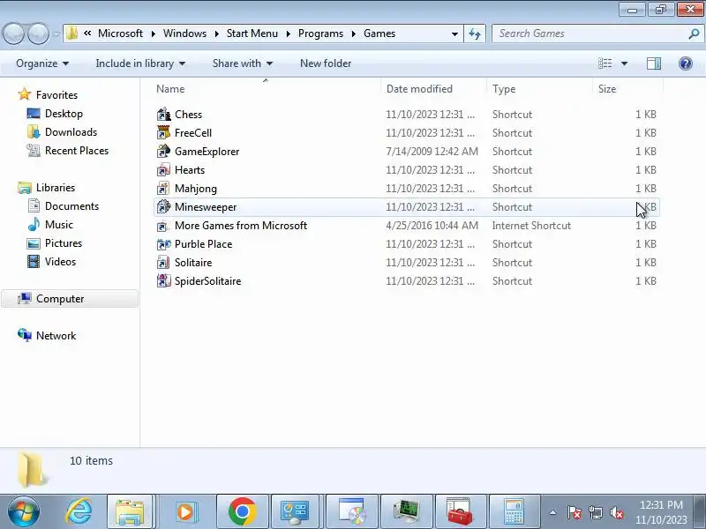Select the GameExplorer shortcut icon
Viewport: 706px width, 529px height.
click(x=163, y=151)
